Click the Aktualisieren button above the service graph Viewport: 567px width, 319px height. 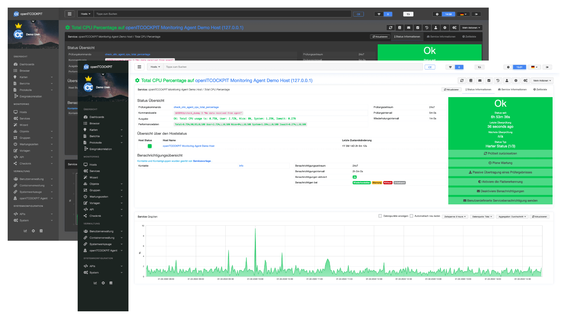[x=540, y=217]
